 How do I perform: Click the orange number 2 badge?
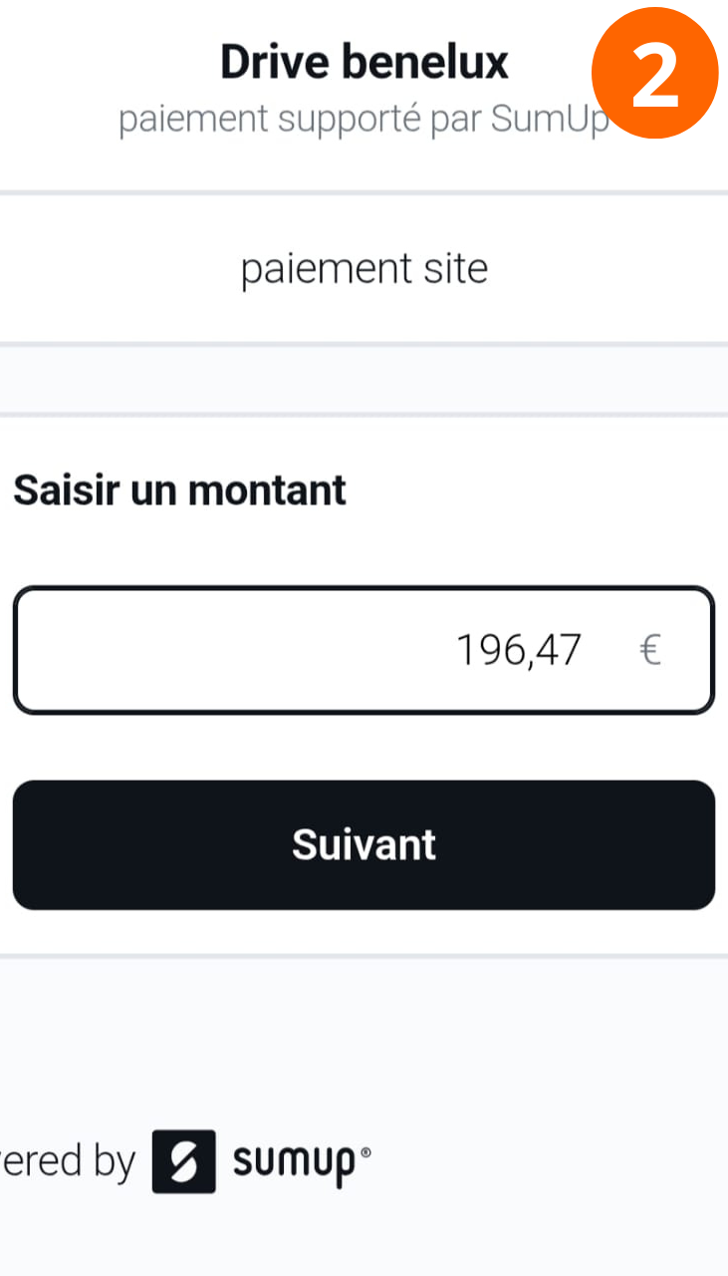pos(654,75)
